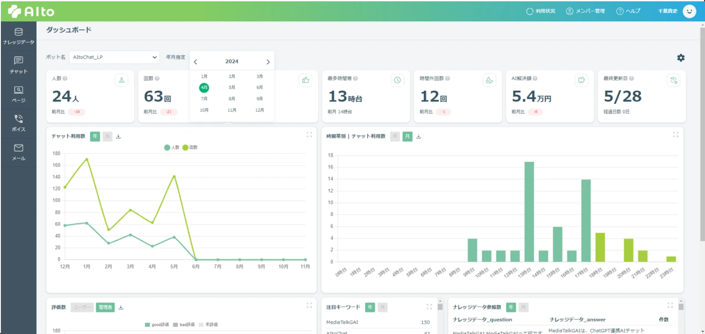Expand 評価数 panel to fullscreen
The width and height of the screenshot is (705, 334).
coord(309,305)
